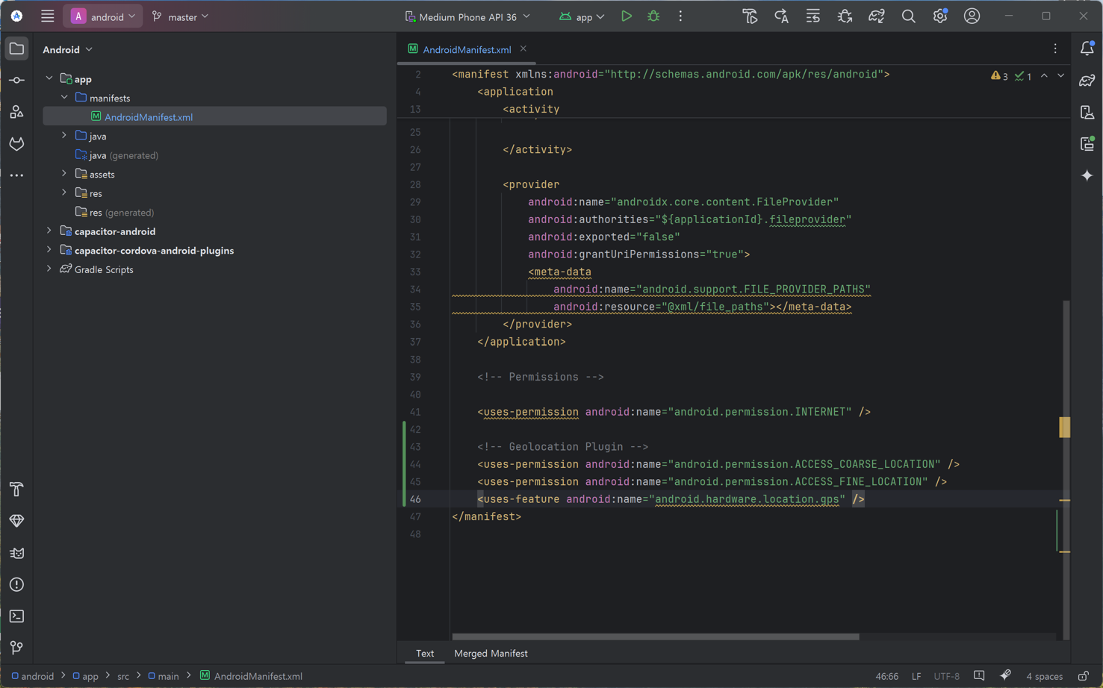Open Search Everywhere

click(908, 16)
